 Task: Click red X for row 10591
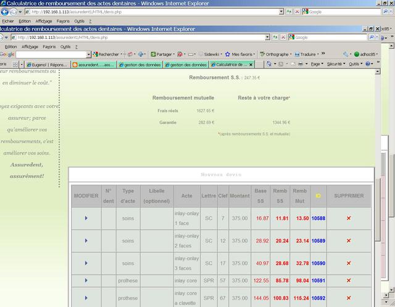click(x=349, y=280)
